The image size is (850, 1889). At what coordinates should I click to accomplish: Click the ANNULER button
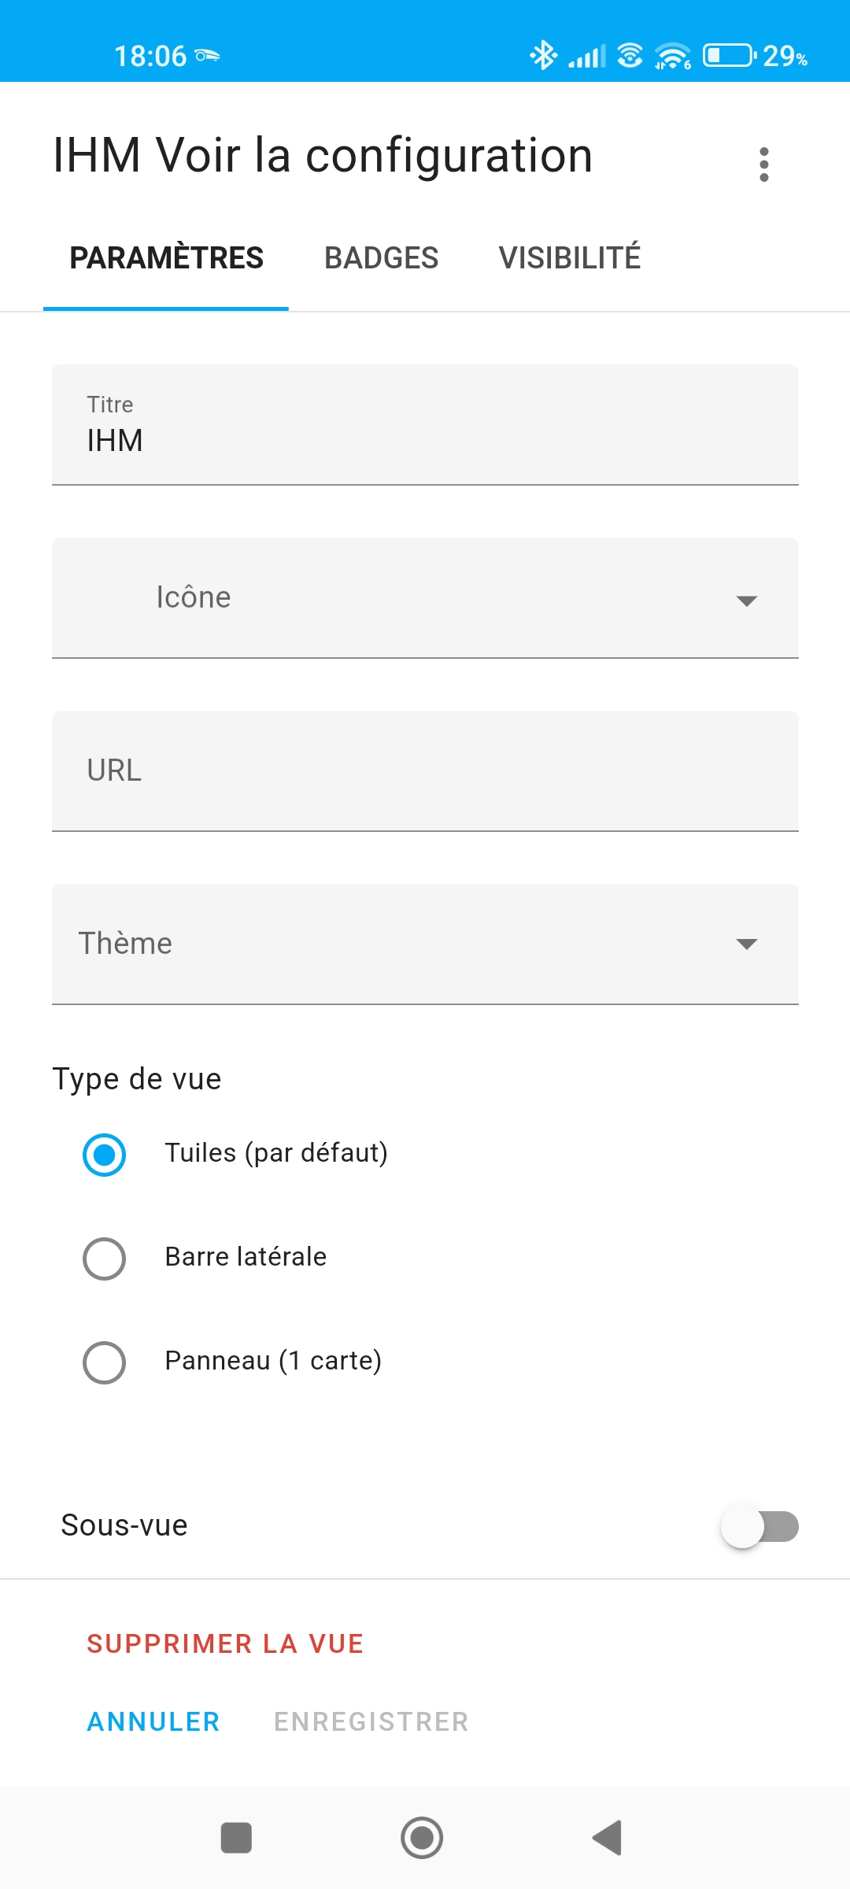tap(153, 1721)
